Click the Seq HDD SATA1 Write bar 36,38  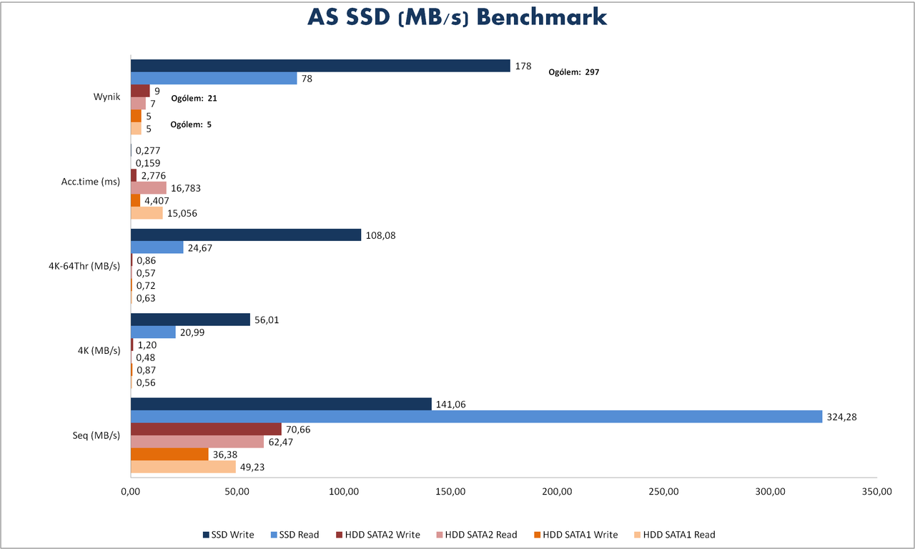click(x=169, y=455)
